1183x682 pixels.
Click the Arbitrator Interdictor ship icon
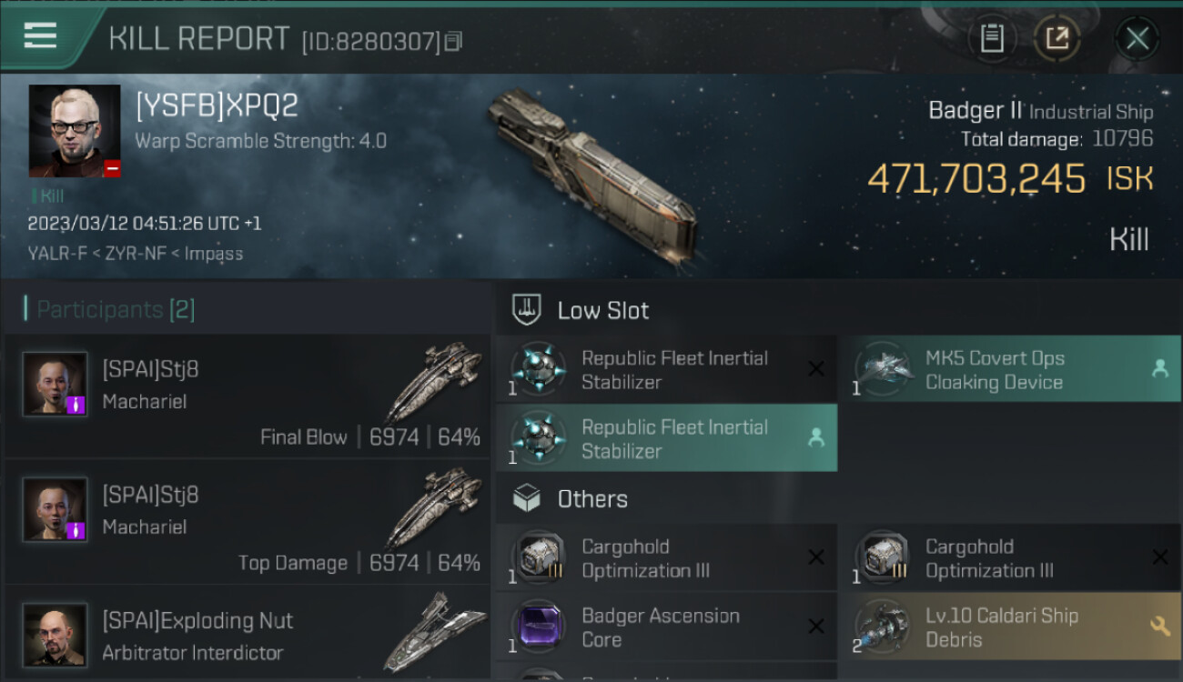pyautogui.click(x=434, y=633)
